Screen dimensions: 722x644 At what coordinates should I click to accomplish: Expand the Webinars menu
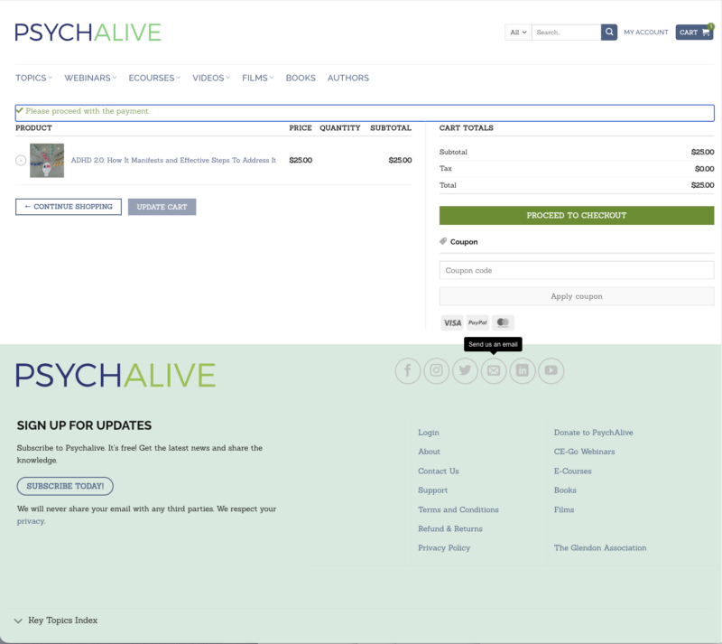pos(90,78)
